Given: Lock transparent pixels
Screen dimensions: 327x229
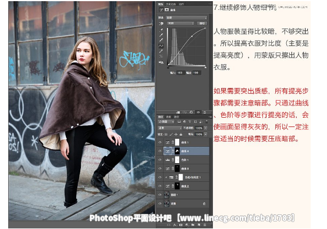Looking at the screenshot, I should 166,135.
